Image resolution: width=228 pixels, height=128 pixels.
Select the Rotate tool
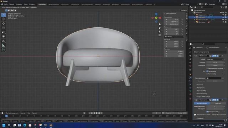point(3,28)
